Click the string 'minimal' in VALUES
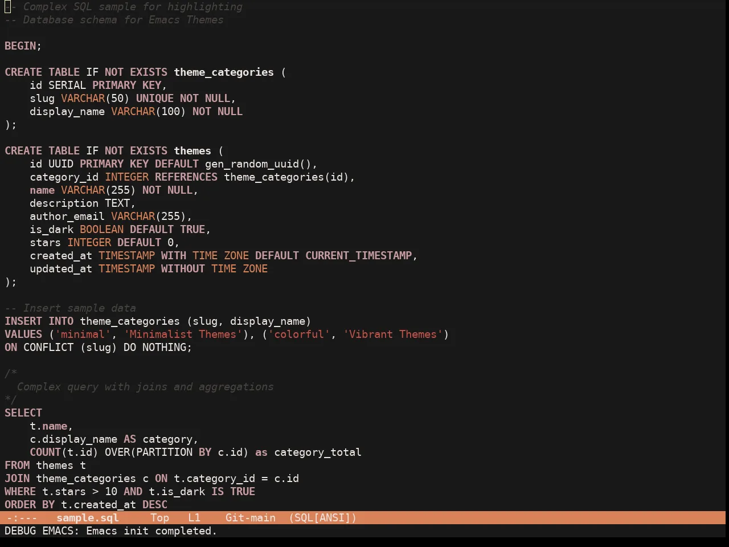The width and height of the screenshot is (729, 547). (83, 334)
